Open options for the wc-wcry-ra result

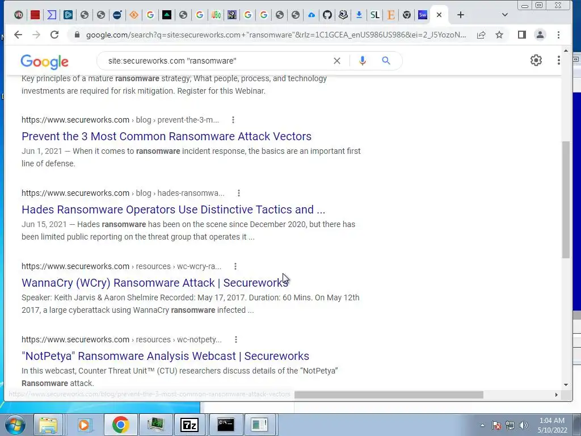point(235,266)
